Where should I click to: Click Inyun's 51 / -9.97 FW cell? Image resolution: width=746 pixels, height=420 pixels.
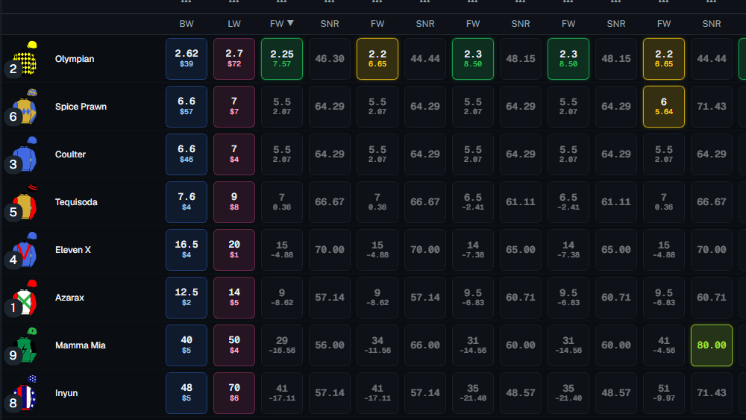click(664, 393)
